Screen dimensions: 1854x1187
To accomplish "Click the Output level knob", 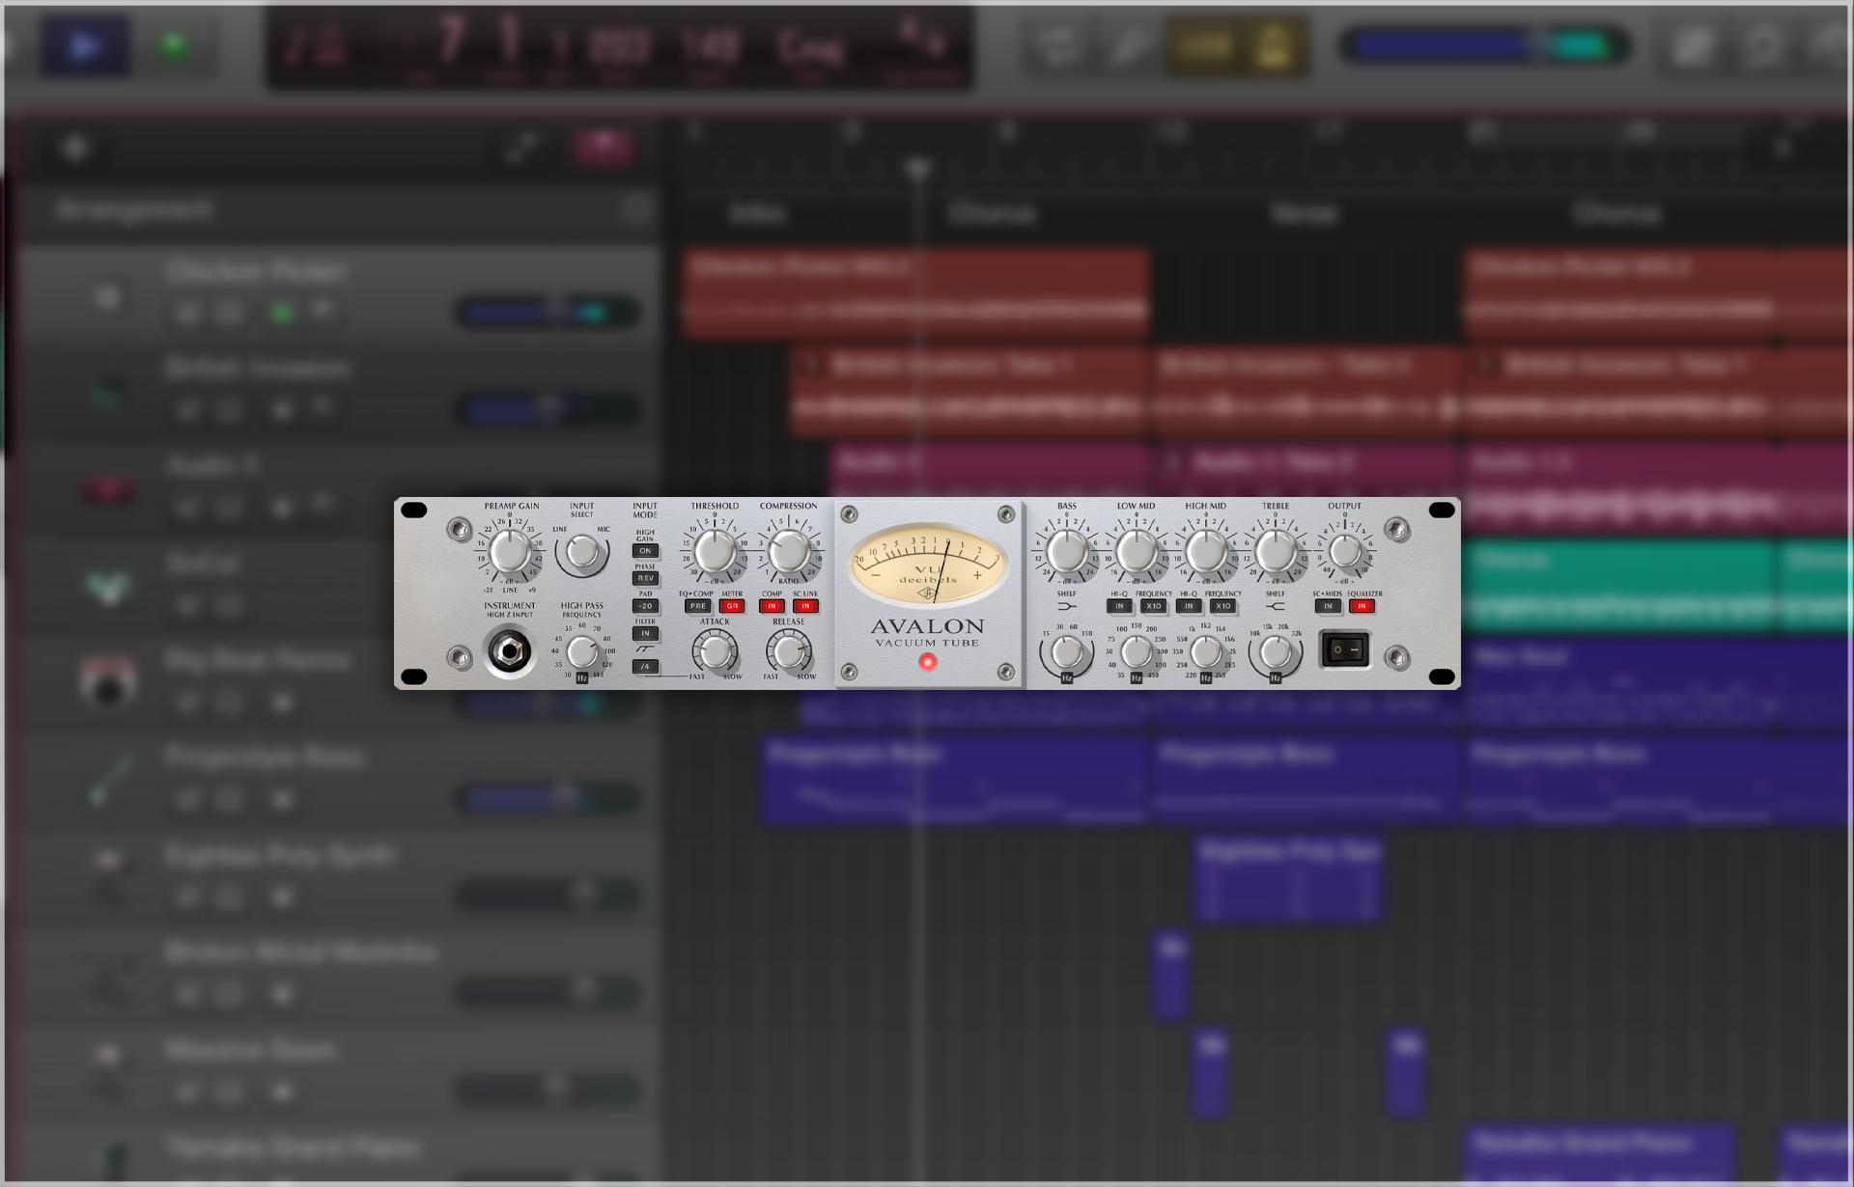I will (1344, 552).
